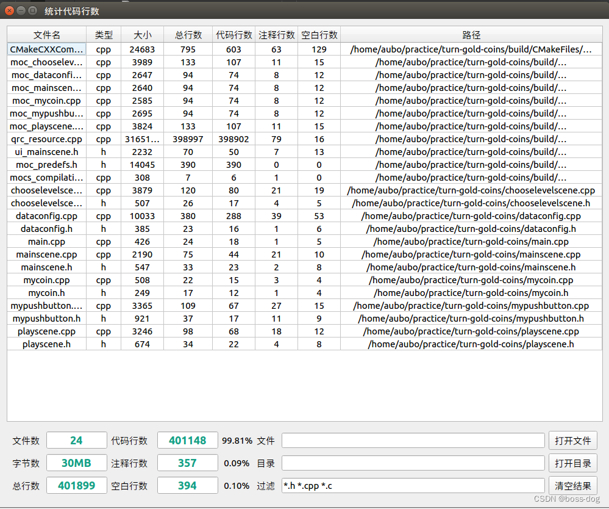Image resolution: width=609 pixels, height=509 pixels.
Task: Click the 99.81% code percentage label
Action: pos(237,441)
